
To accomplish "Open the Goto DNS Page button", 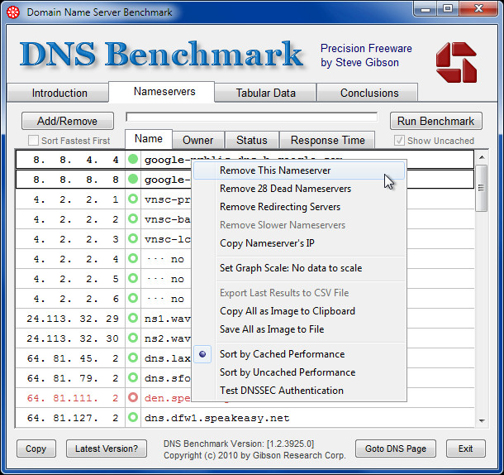I will click(x=396, y=449).
